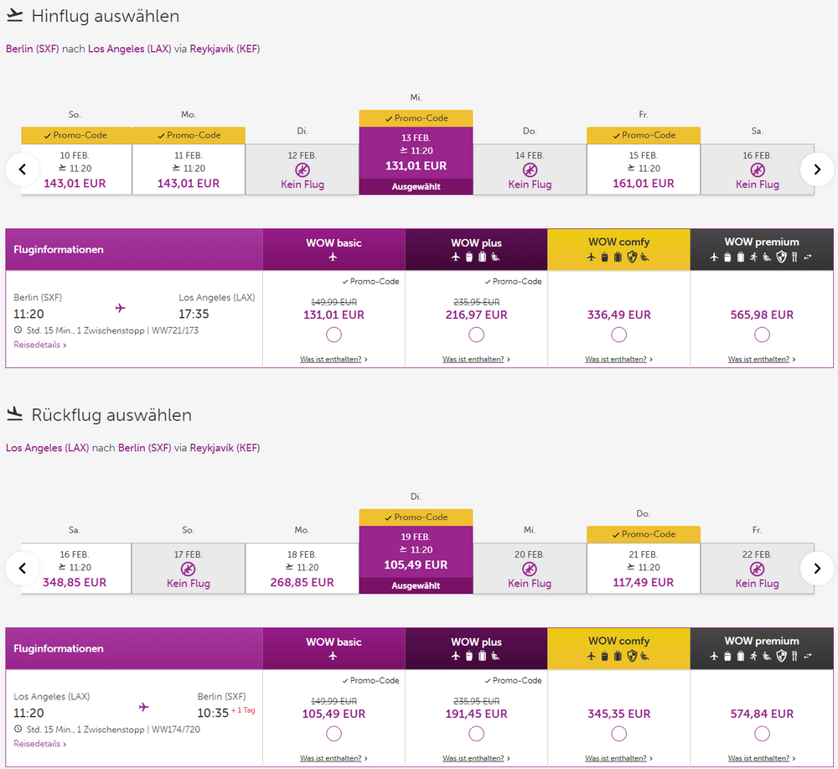Select return WOW premium fare 574,84 EUR
Screen dimensions: 838x769
pyautogui.click(x=761, y=734)
